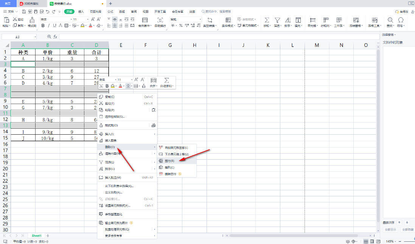This screenshot has width=415, height=244.
Task: Click the Print icon in the quick access bar
Action: (x=36, y=12)
